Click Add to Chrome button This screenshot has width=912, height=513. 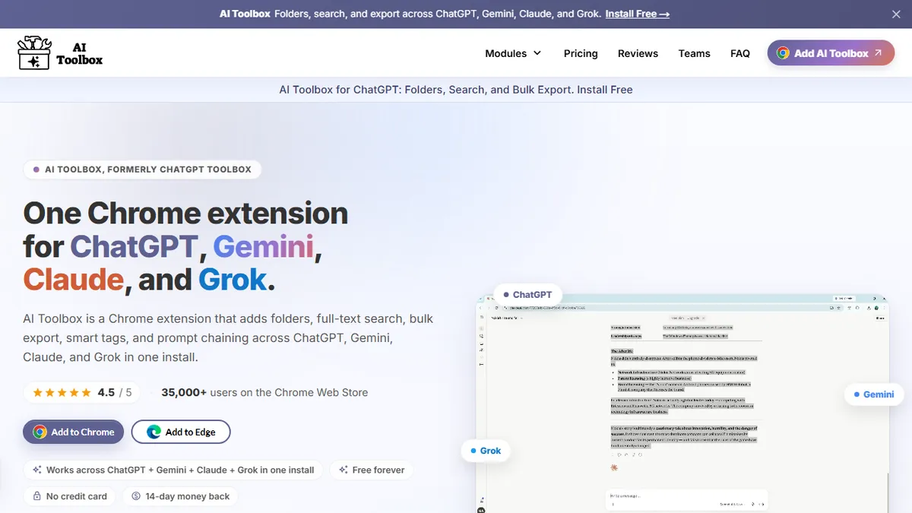73,432
